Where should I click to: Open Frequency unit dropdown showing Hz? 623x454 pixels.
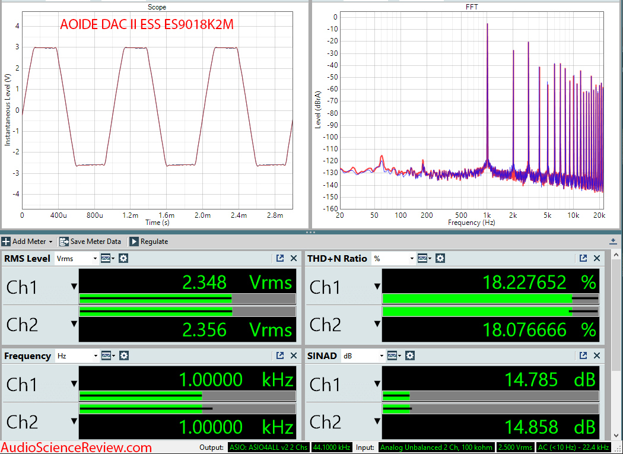[x=77, y=356]
